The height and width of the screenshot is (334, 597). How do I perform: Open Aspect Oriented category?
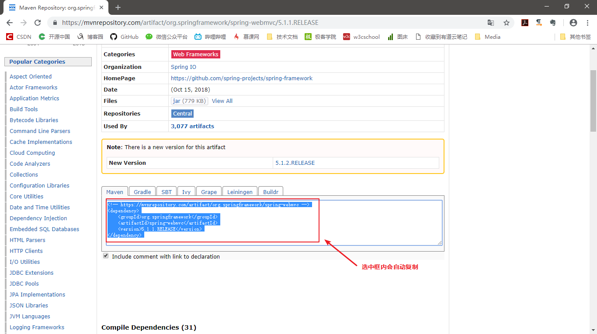click(31, 76)
